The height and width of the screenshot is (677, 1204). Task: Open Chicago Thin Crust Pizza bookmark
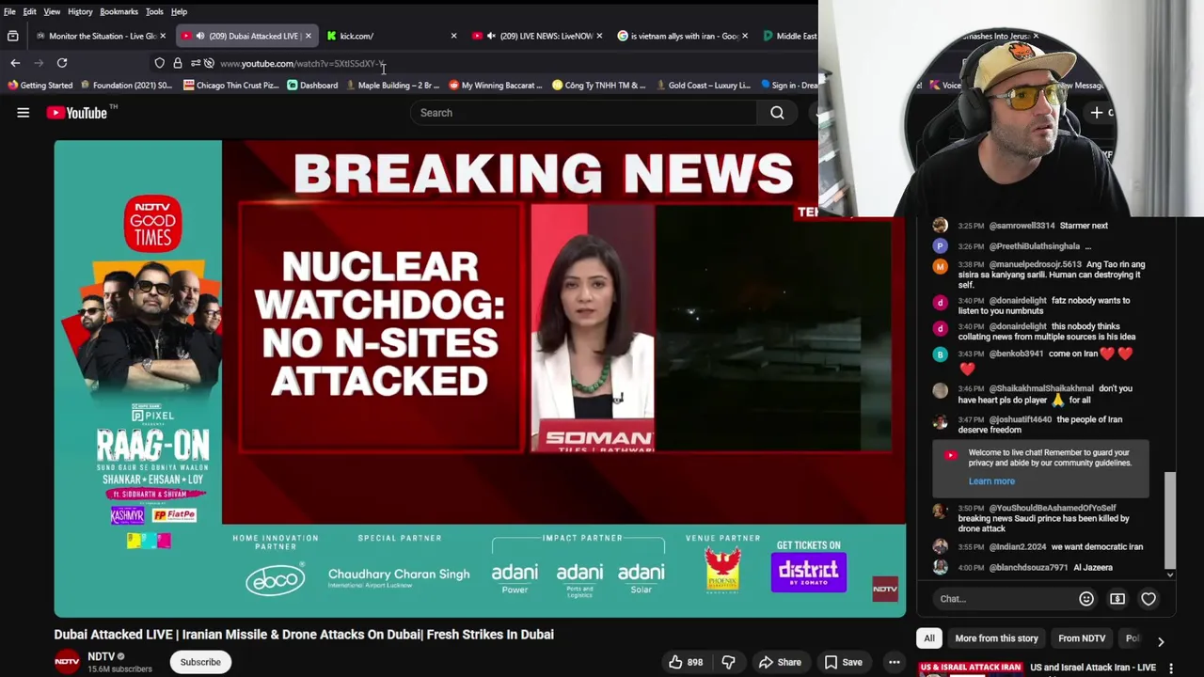(231, 86)
